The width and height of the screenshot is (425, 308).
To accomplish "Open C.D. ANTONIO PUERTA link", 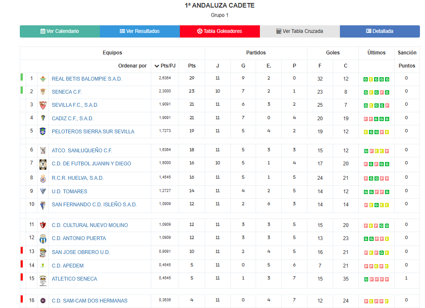I will pyautogui.click(x=79, y=238).
